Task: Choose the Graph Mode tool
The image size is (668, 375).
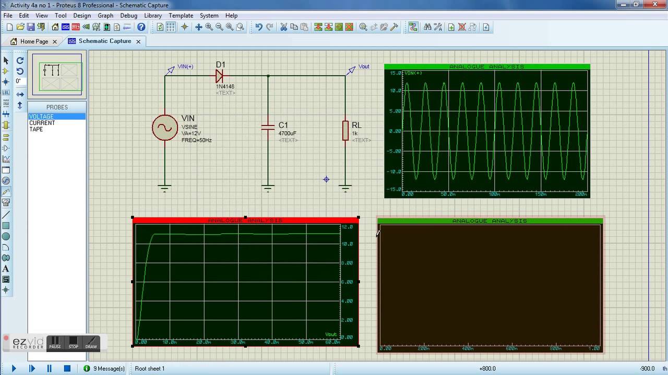Action: tap(6, 159)
